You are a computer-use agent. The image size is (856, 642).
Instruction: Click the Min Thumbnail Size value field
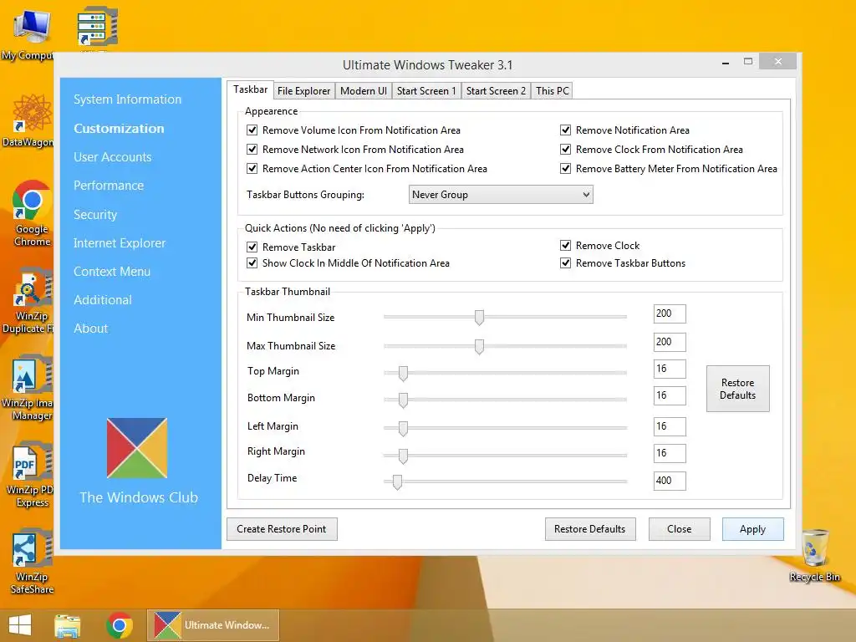[x=670, y=314]
